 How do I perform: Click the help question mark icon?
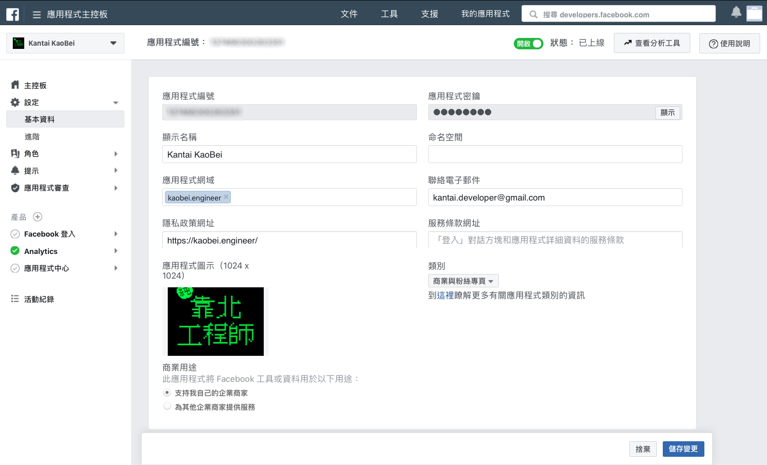[713, 44]
